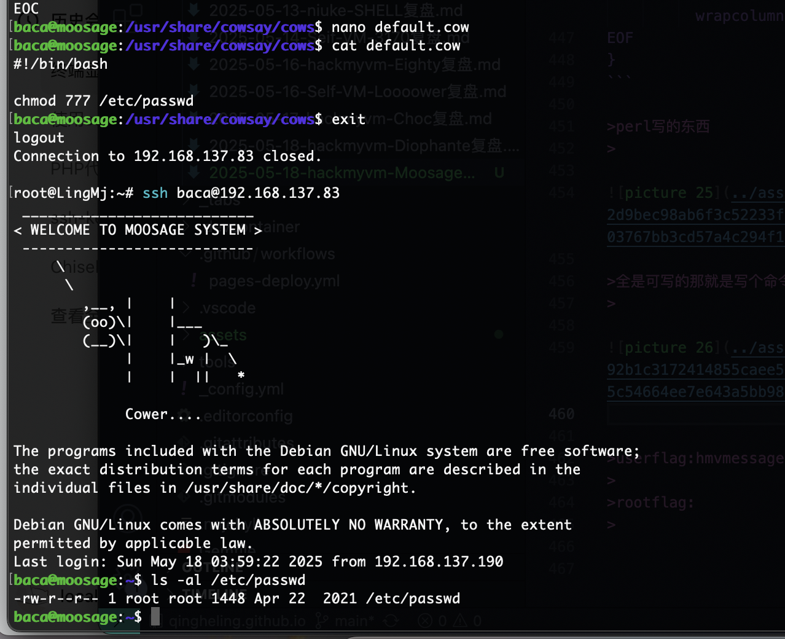Place cursor at the final terminal prompt block

click(155, 617)
